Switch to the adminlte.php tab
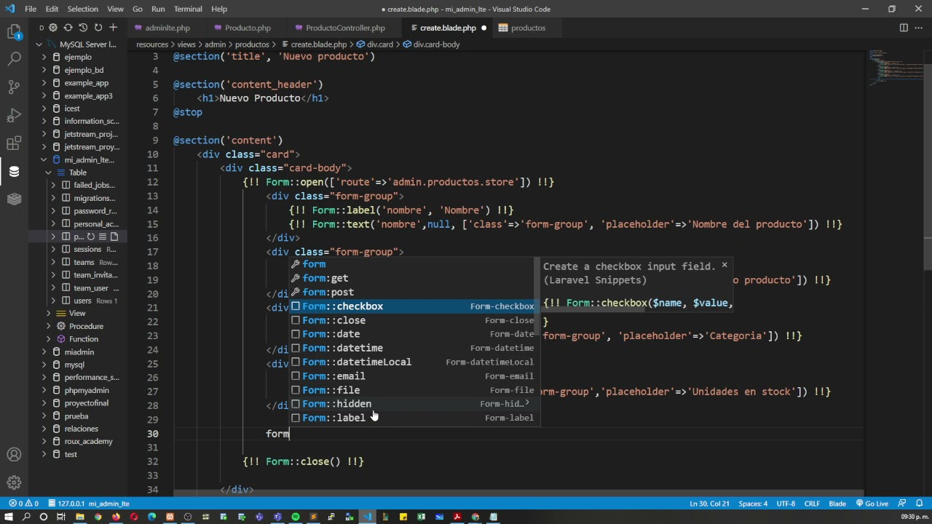 click(167, 28)
